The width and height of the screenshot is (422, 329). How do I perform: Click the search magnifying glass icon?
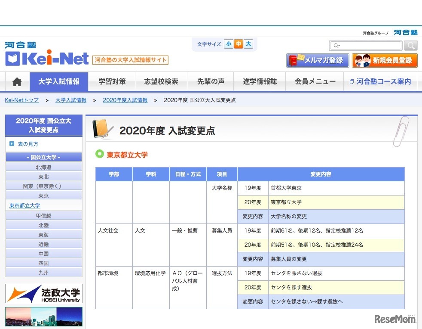(x=410, y=45)
